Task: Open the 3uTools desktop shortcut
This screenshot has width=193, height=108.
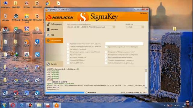Action: [x=37, y=43]
